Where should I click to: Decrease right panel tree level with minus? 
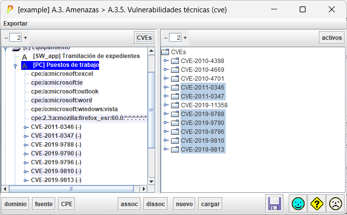click(x=166, y=38)
